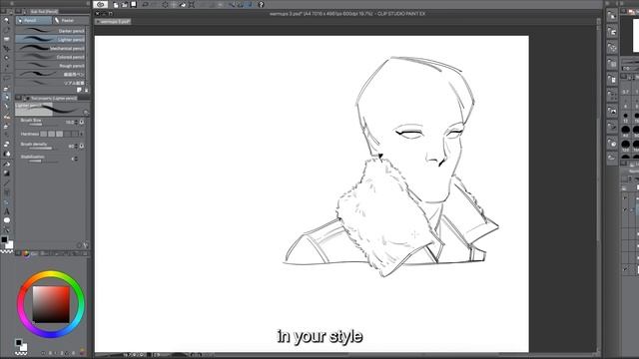Select the white sub color swatch in toolbar
Screen dimensions: 639x359
tap(10, 245)
